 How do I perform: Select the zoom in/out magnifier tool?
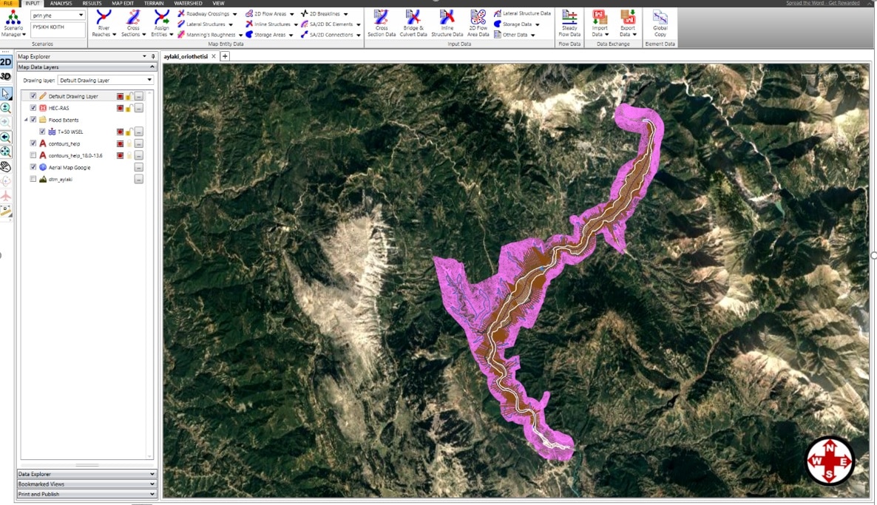[x=6, y=108]
